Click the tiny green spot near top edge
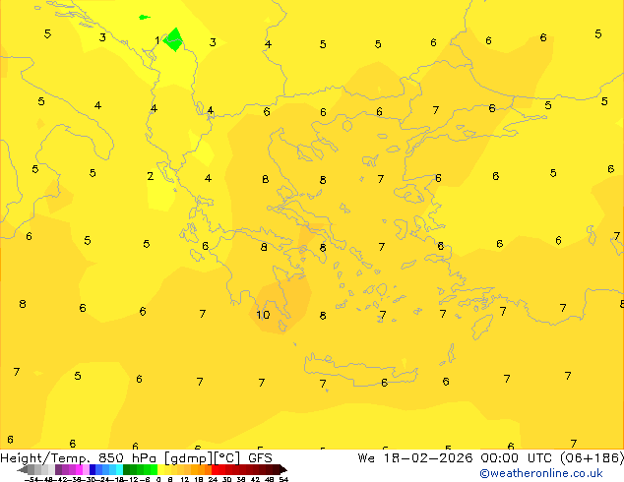The image size is (624, 482). [144, 17]
